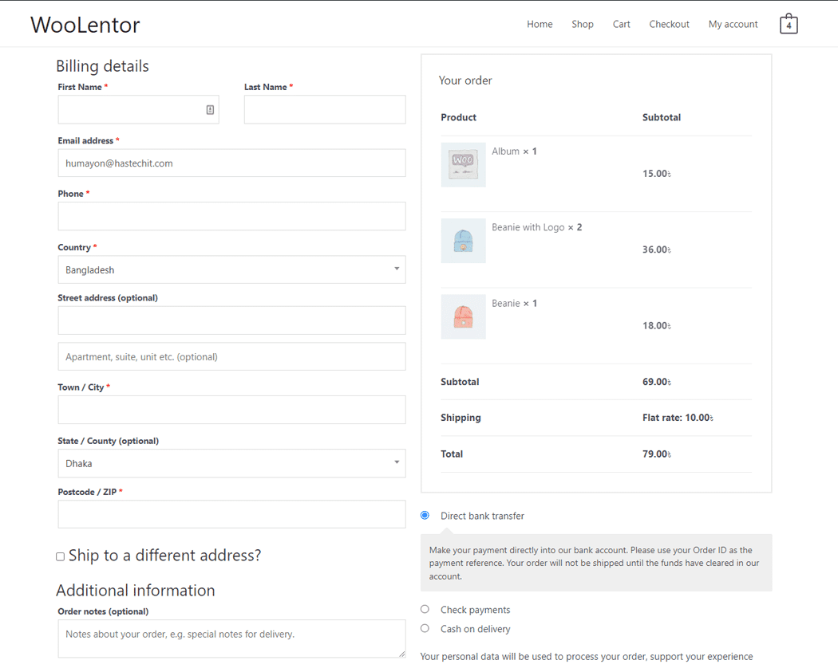Viewport: 838px width, 668px height.
Task: Expand the State / County dropdown showing Dhaka
Action: click(231, 463)
